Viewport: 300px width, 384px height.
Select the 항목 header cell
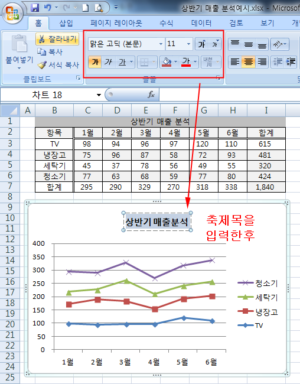click(x=54, y=133)
